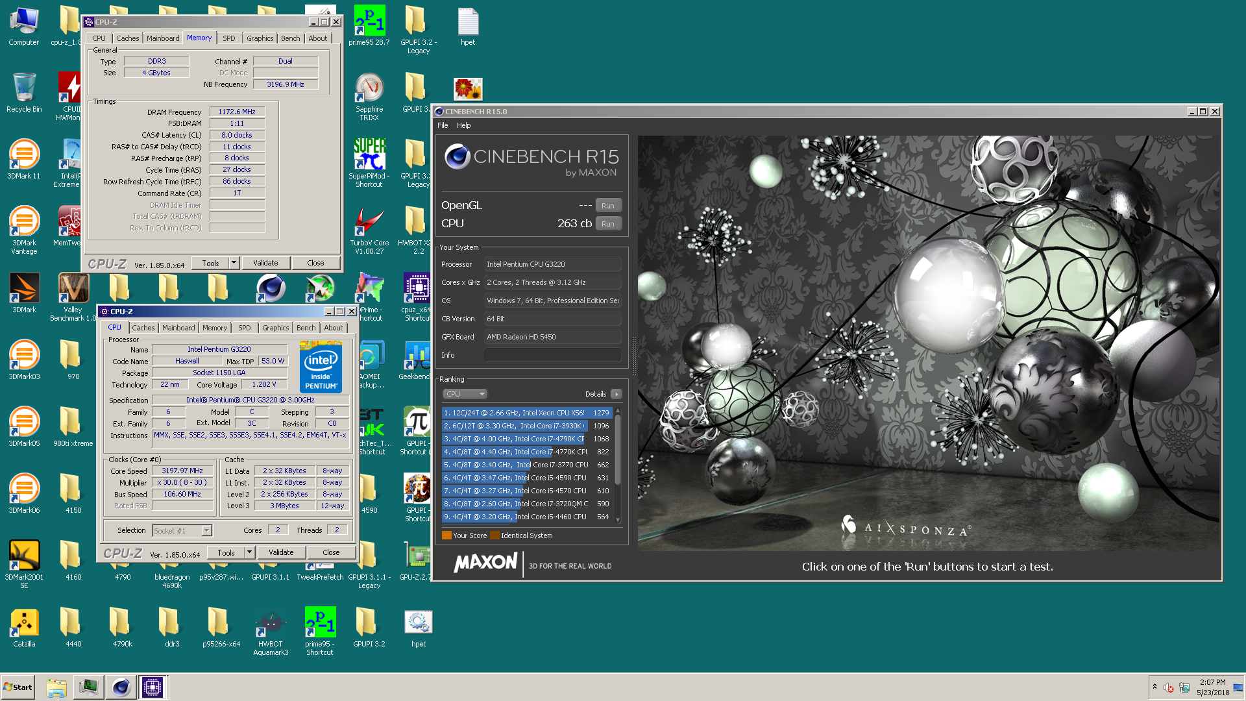Open Valley Benchmark 1.0 icon
The image size is (1246, 701).
click(73, 296)
